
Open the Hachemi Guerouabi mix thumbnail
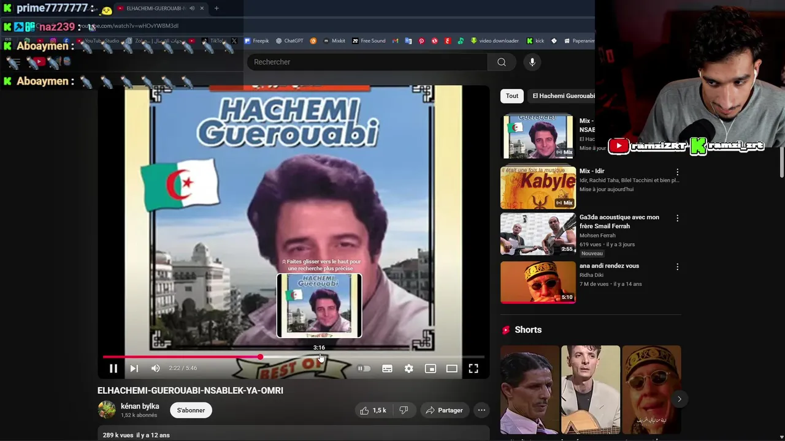click(538, 136)
